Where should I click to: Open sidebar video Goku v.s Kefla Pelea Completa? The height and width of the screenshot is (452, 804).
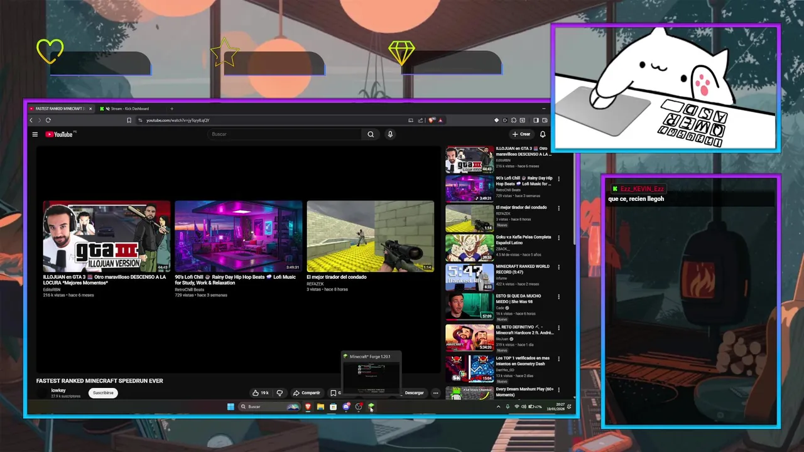523,240
